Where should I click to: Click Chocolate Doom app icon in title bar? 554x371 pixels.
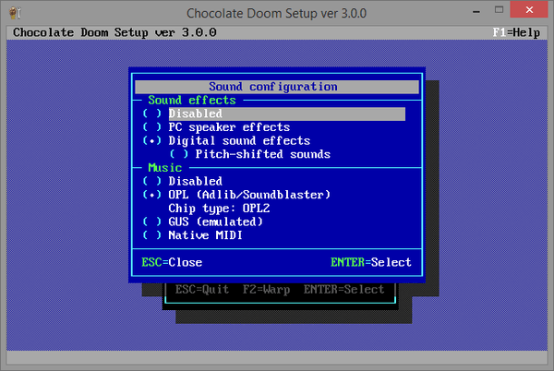pyautogui.click(x=15, y=13)
